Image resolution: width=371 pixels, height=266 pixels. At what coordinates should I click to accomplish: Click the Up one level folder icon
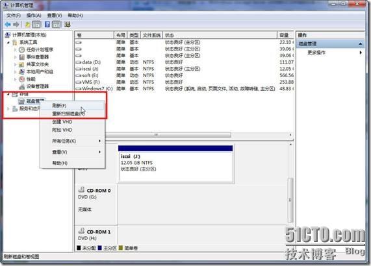click(x=28, y=25)
